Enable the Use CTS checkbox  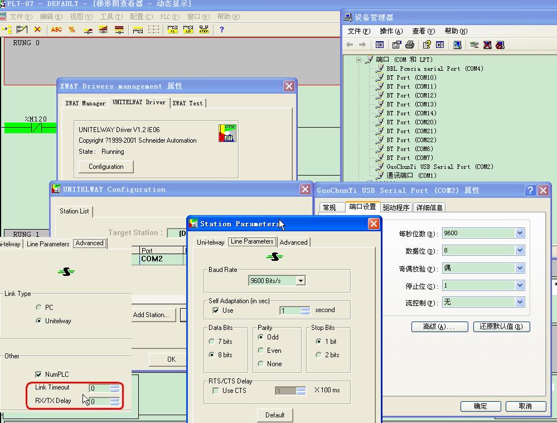click(x=216, y=391)
